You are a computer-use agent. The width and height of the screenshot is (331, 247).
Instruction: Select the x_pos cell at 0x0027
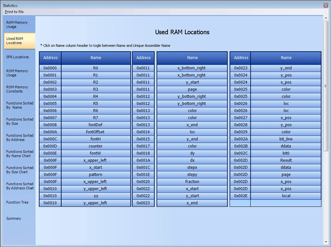(x=286, y=118)
